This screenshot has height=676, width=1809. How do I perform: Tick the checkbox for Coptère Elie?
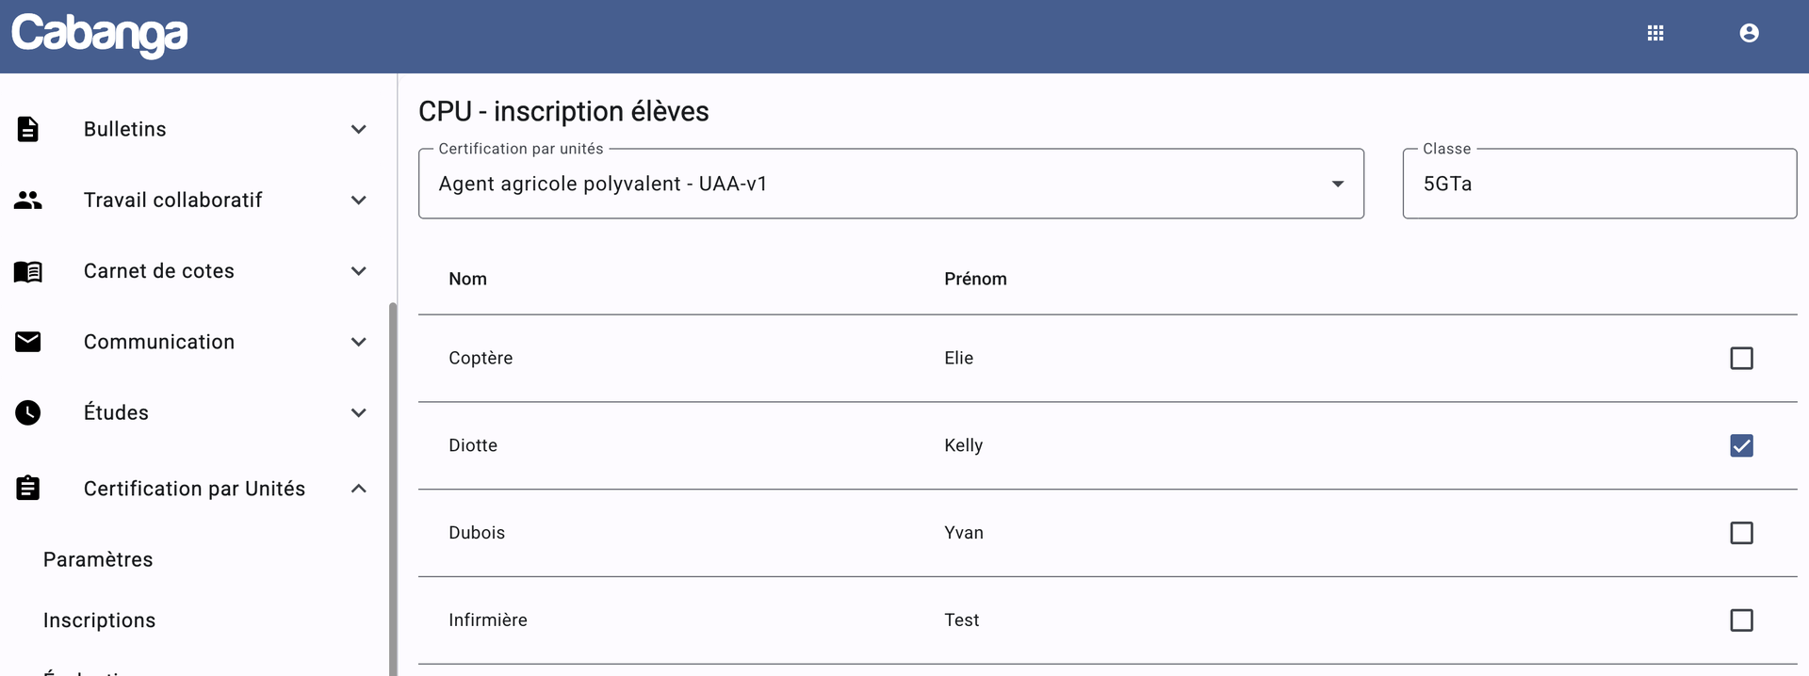tap(1741, 359)
